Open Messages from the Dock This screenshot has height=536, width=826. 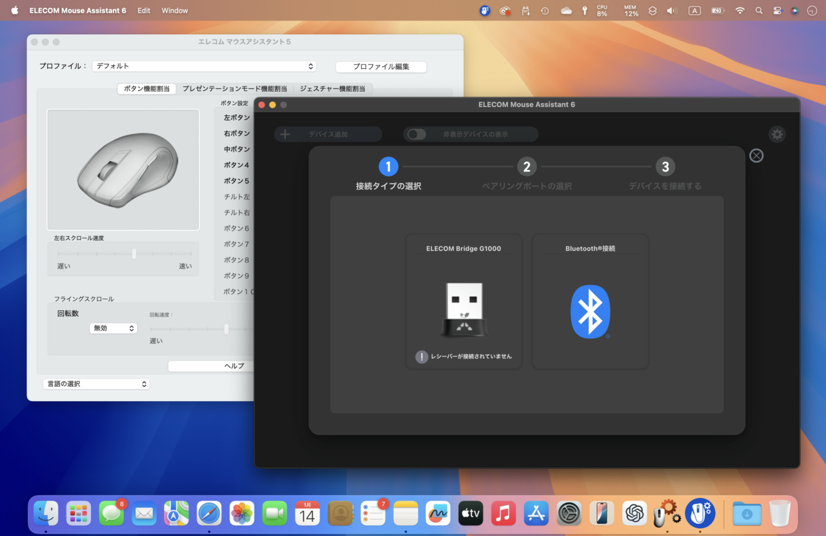click(x=112, y=513)
